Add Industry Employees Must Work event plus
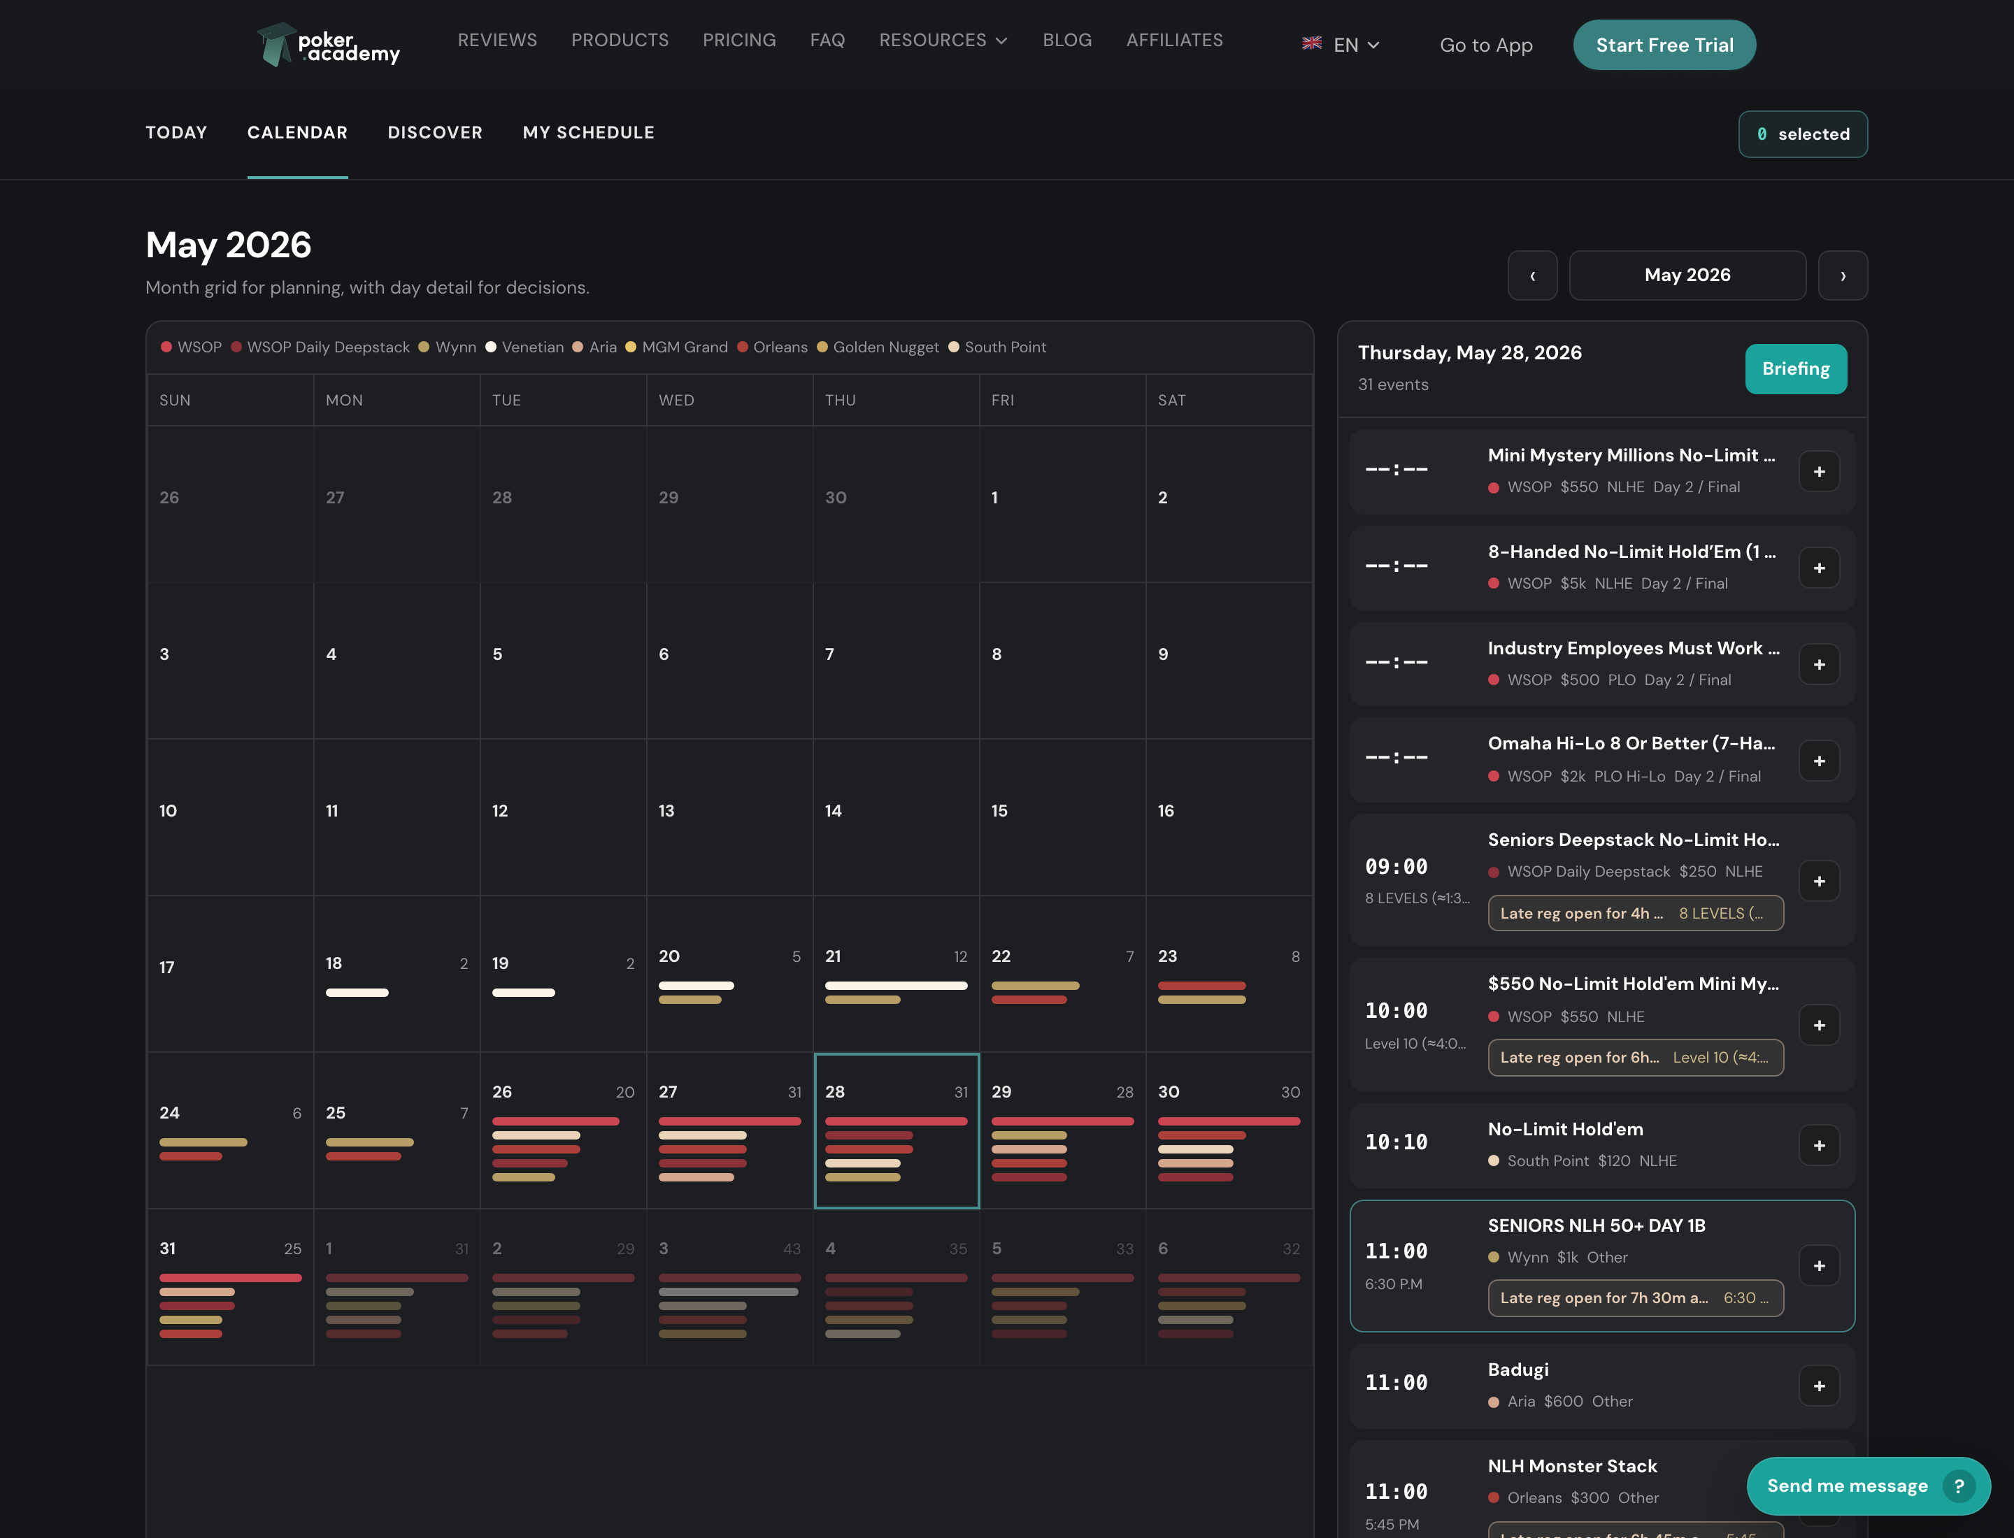 pyautogui.click(x=1819, y=665)
